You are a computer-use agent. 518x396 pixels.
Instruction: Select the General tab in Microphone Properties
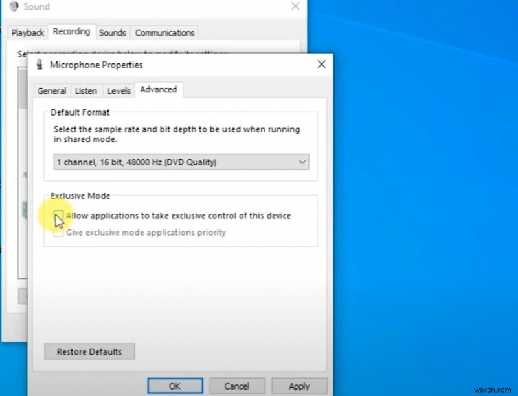(52, 90)
